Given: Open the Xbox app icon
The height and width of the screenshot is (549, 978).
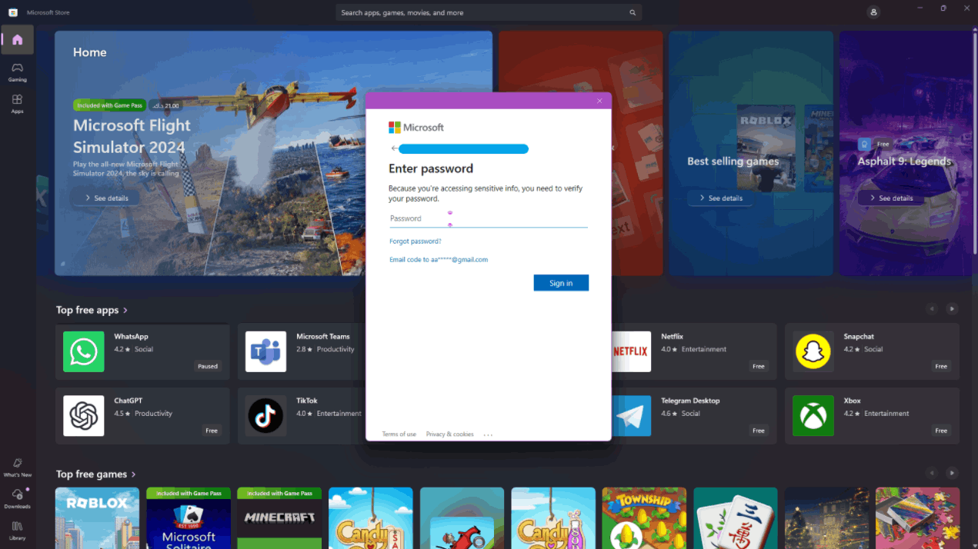Looking at the screenshot, I should pos(813,416).
